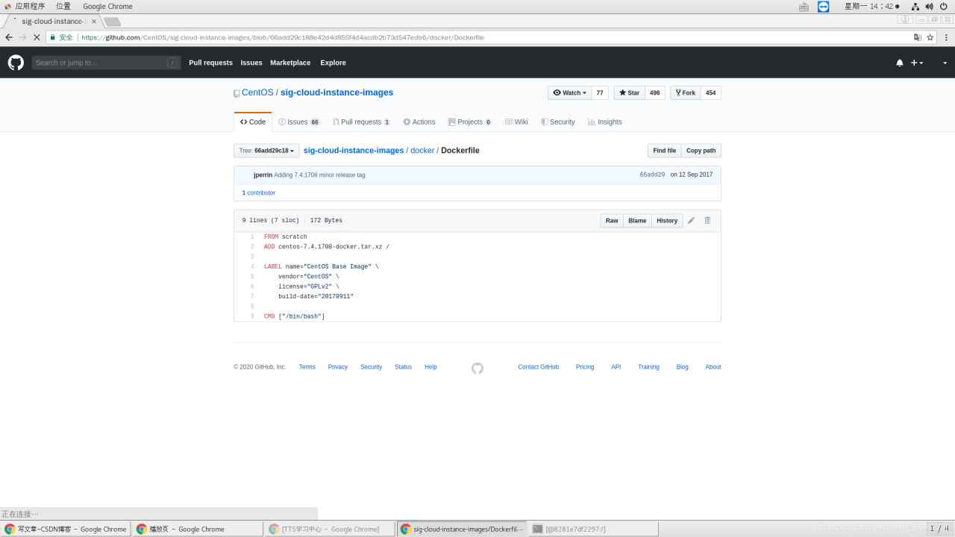The width and height of the screenshot is (955, 537).
Task: Open the Tree 66add29c18 branch selector
Action: point(266,151)
